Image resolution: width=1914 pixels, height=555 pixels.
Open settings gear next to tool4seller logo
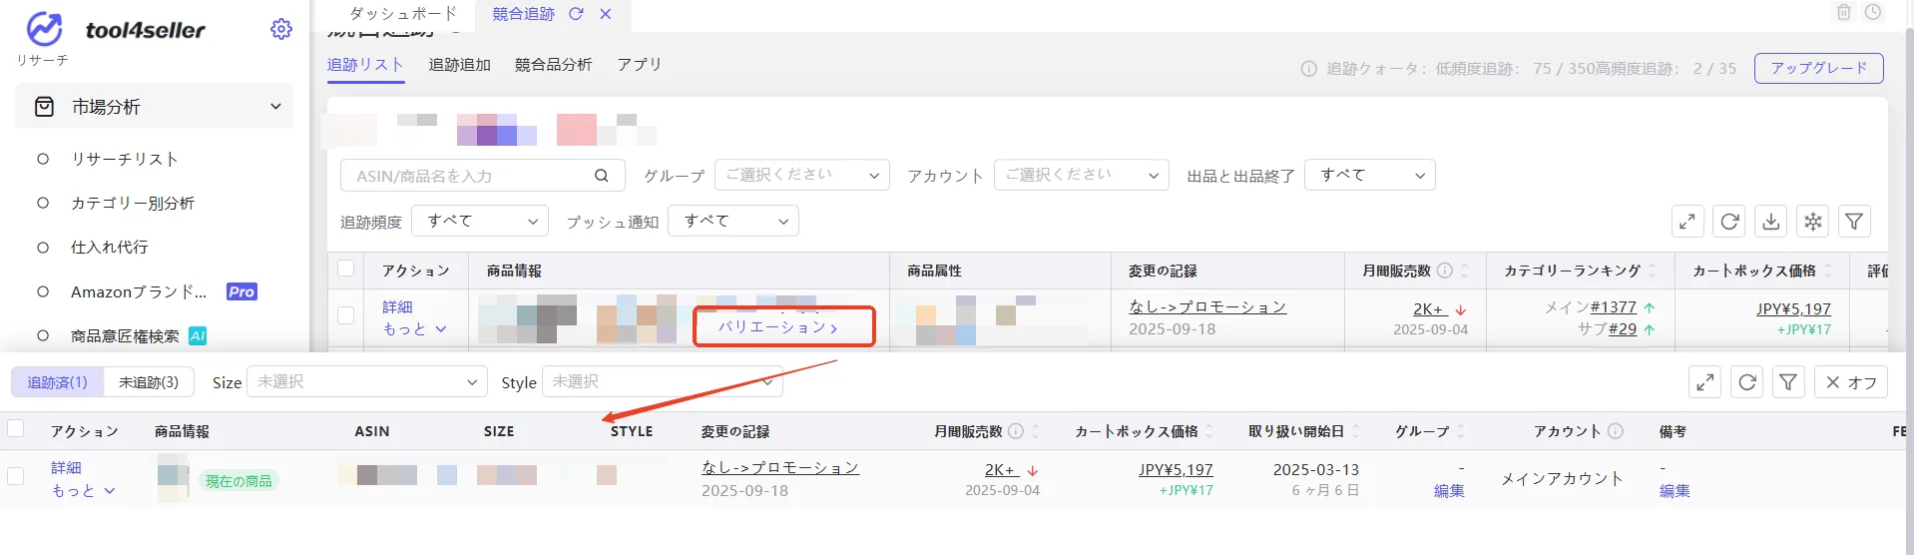pos(281,29)
